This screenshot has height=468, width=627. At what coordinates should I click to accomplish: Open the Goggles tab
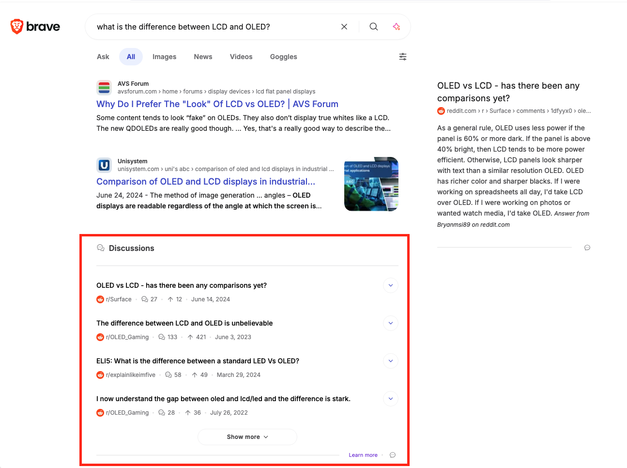pos(284,57)
